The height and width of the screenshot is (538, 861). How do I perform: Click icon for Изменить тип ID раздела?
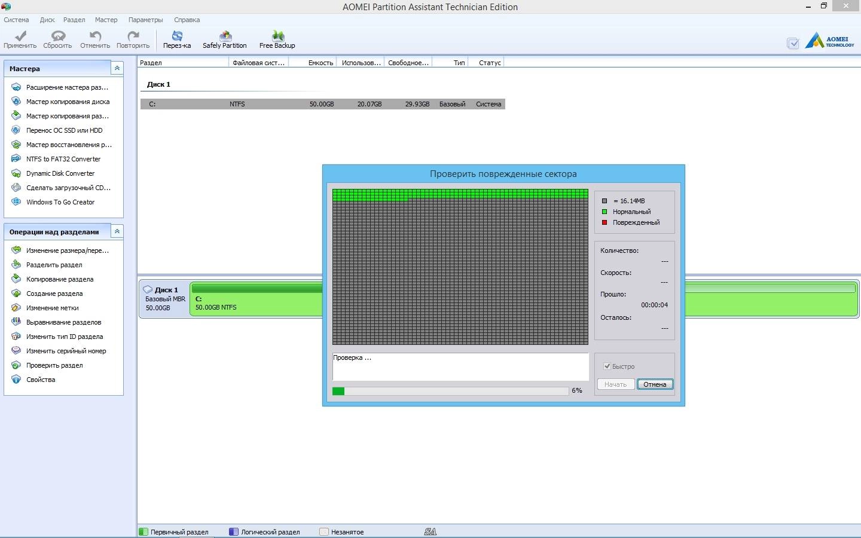point(16,337)
